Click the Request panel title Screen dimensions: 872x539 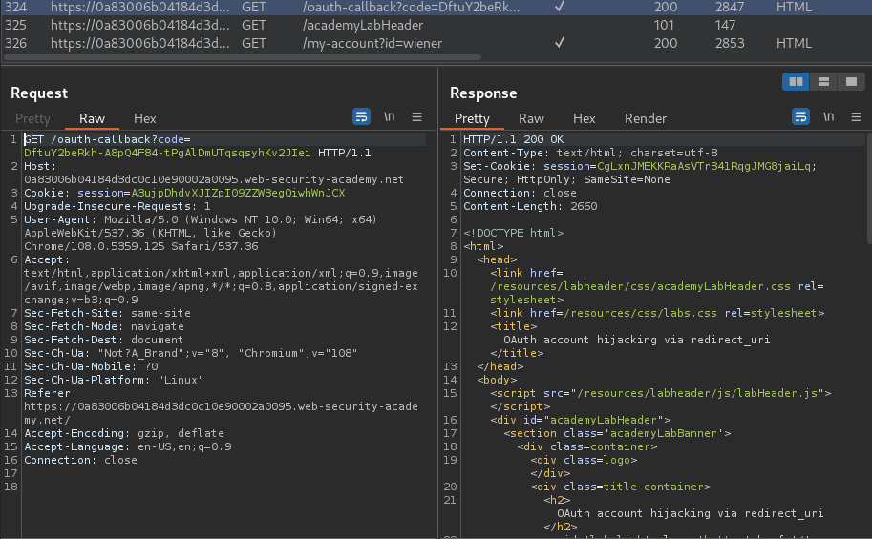[39, 93]
